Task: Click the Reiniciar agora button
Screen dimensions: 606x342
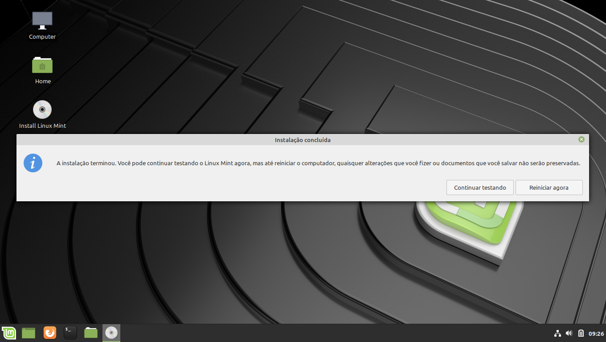Action: tap(549, 187)
